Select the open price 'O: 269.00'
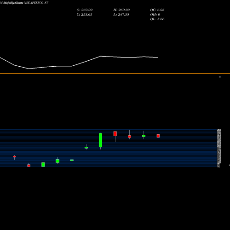Screen dimensions: 230x230 click(85, 10)
